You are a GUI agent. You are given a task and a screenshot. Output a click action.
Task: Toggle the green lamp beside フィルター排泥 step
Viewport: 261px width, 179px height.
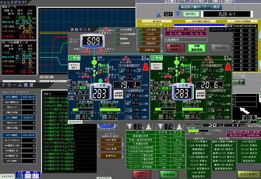pos(140,30)
